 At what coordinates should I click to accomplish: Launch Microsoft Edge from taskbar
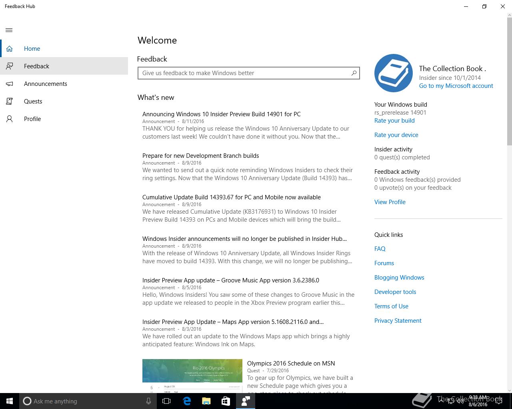pyautogui.click(x=187, y=401)
